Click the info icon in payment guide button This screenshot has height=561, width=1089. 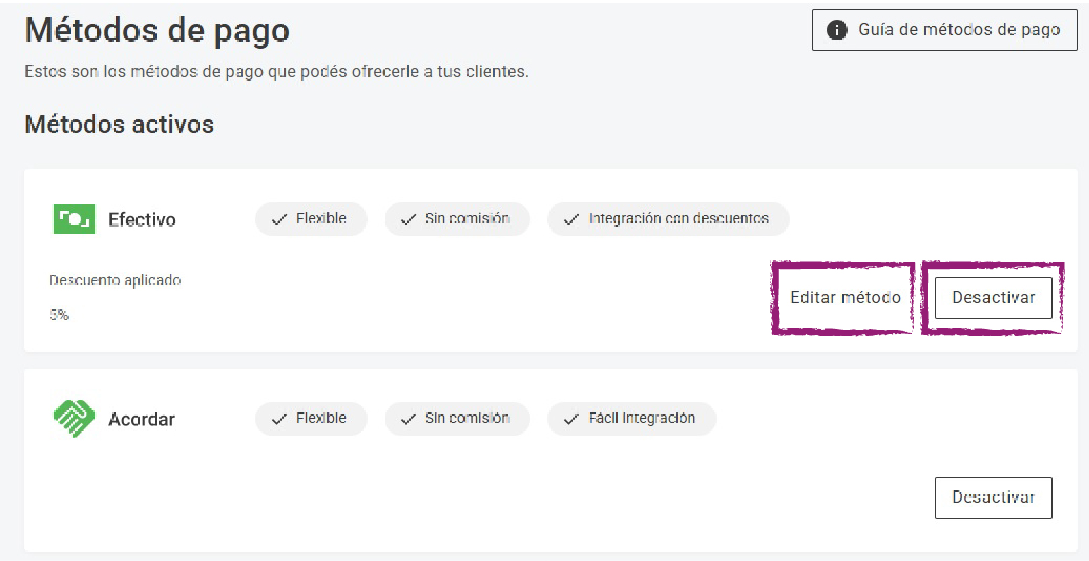(836, 30)
